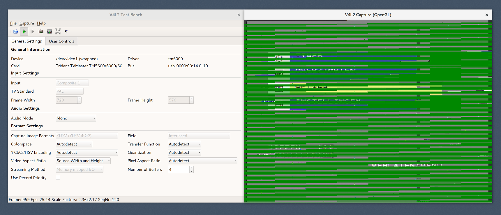Open the Input Composite 1 dropdown
The width and height of the screenshot is (501, 215).
(x=72, y=83)
